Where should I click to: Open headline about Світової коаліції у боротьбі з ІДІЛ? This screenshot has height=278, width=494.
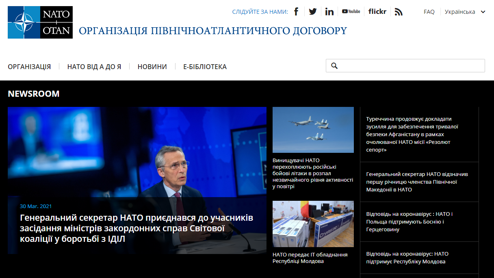pyautogui.click(x=136, y=228)
